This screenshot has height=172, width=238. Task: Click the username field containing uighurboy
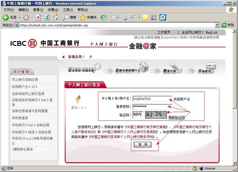[x=152, y=99]
